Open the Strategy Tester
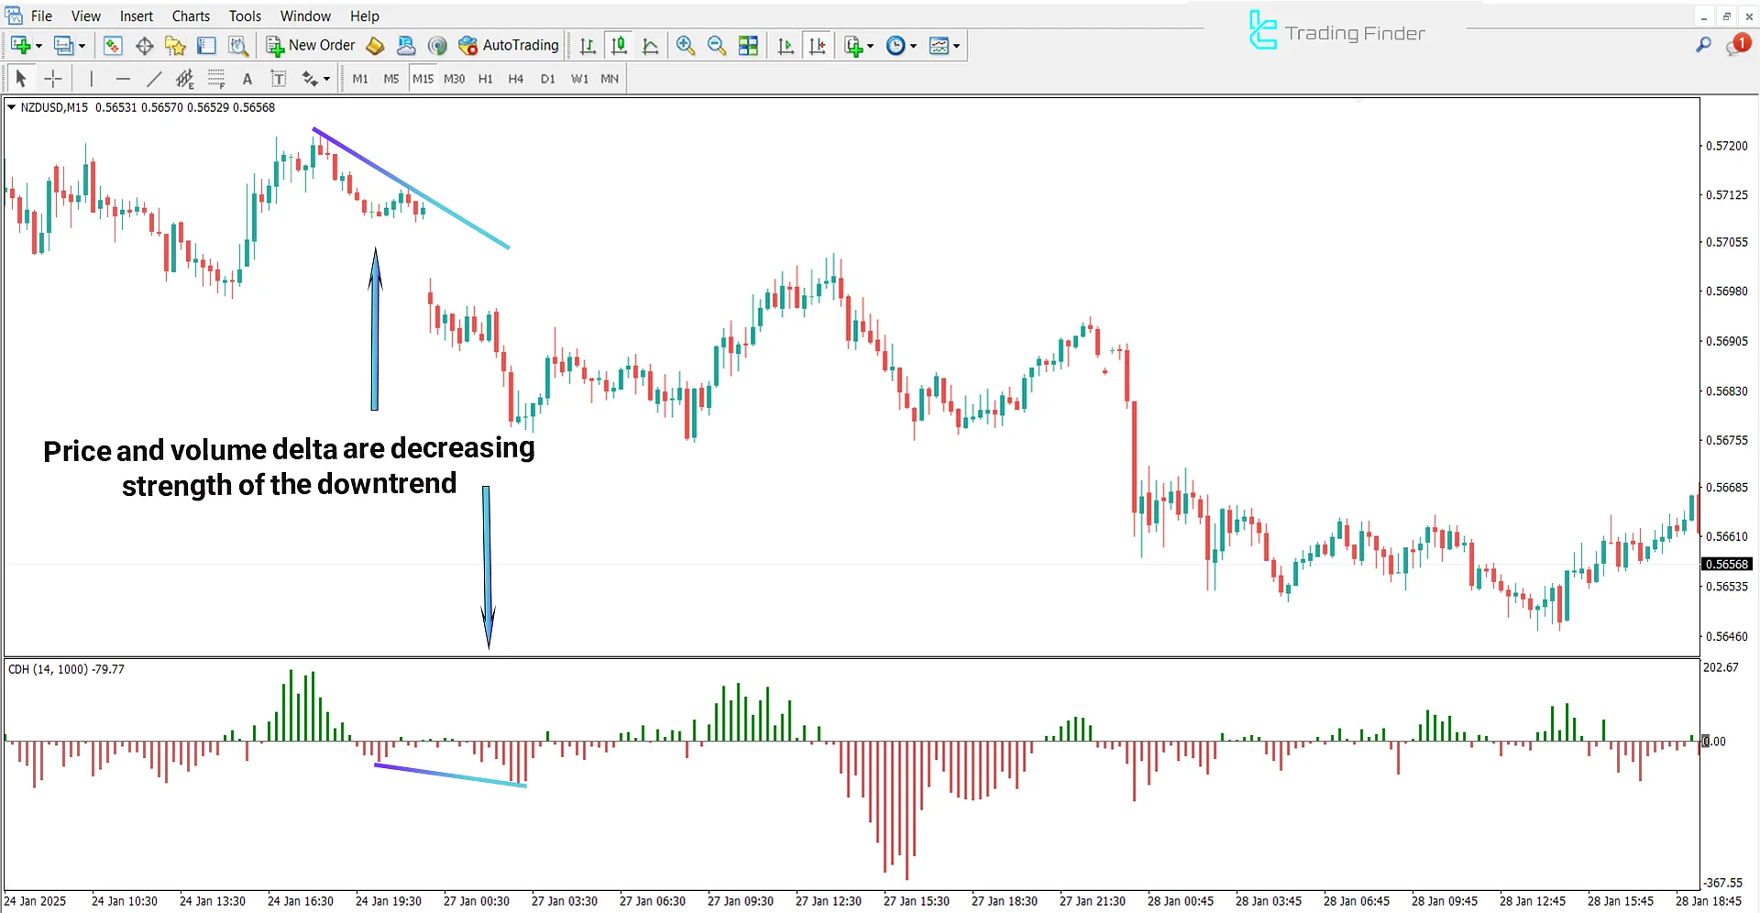Image resolution: width=1760 pixels, height=913 pixels. (x=237, y=45)
